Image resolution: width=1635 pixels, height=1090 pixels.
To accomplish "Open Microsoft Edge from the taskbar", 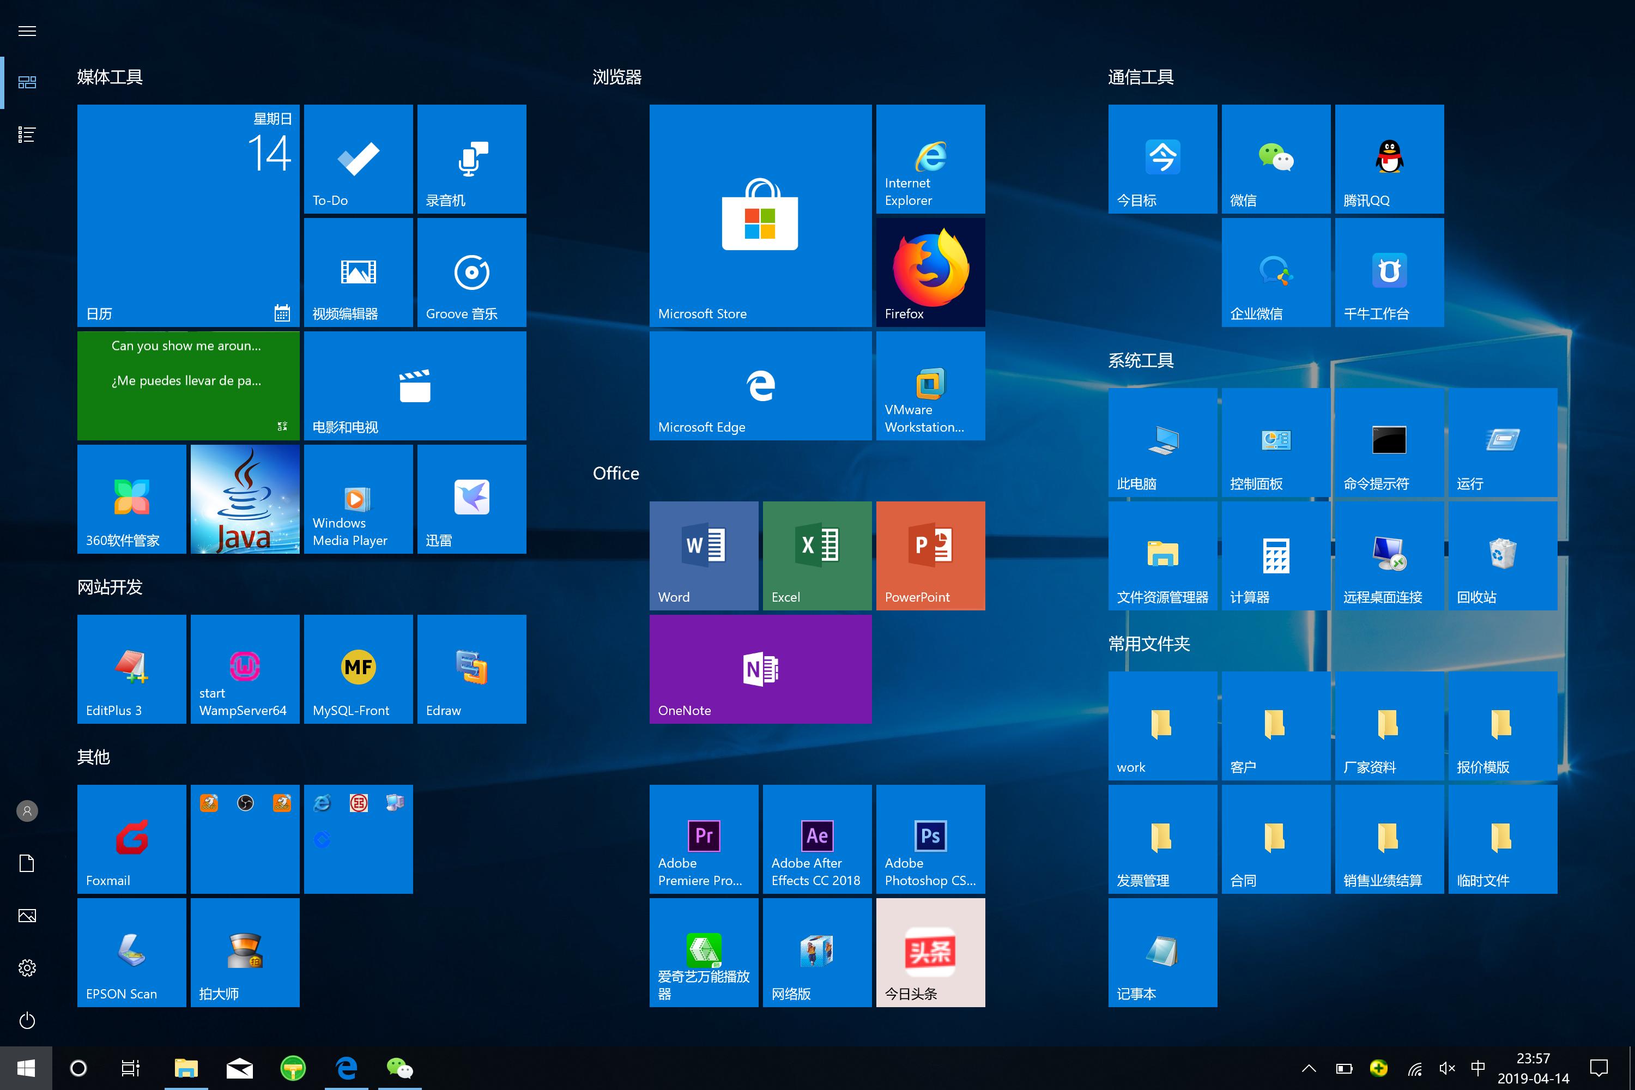I will (x=346, y=1068).
